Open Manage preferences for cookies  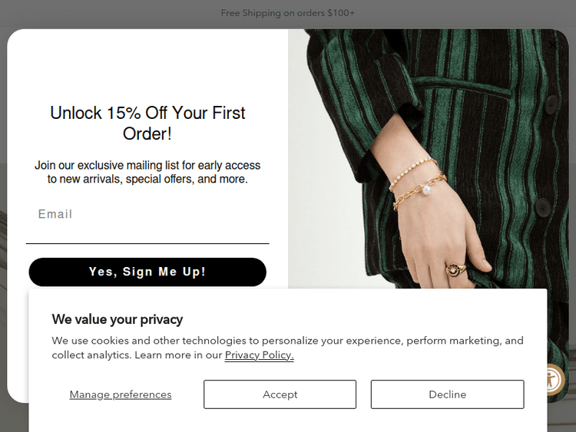(121, 394)
